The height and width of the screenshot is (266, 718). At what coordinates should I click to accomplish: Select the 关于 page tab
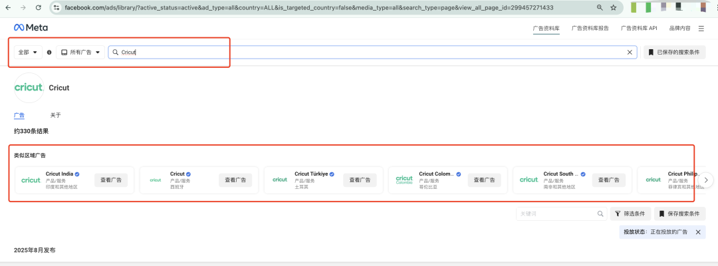55,115
